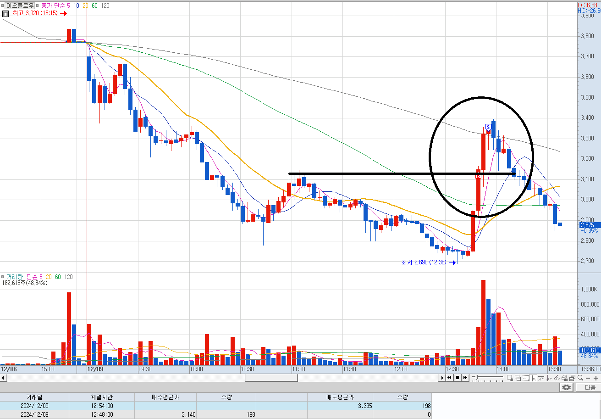This screenshot has height=419, width=601.
Task: Click the 최고 3,920 (15:15) high label
Action: pos(35,13)
